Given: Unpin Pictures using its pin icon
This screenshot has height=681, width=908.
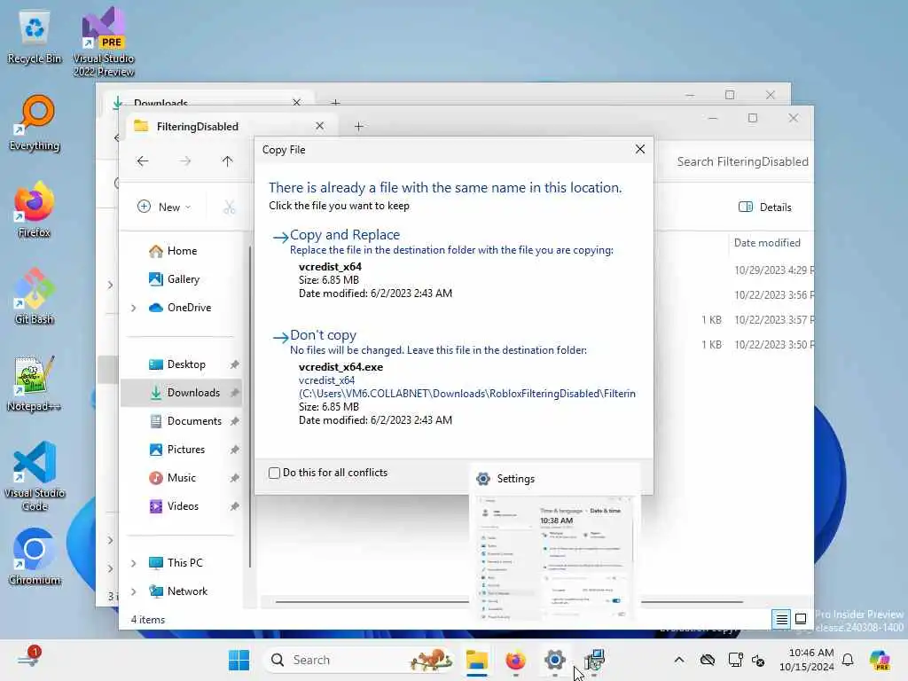Looking at the screenshot, I should tap(234, 450).
